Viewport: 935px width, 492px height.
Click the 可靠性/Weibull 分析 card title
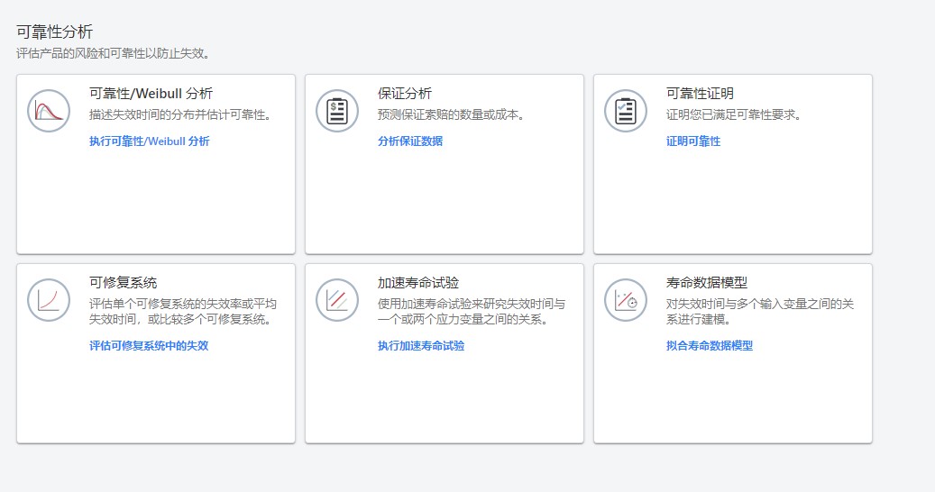(151, 94)
